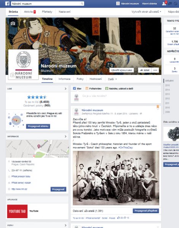Screen dimensions: 179x228
Task: Expand the Lidé section arrow
Action: (x=66, y=89)
